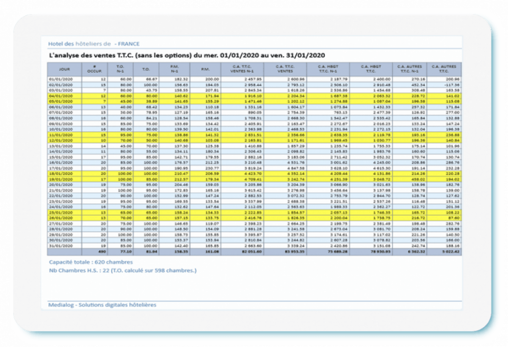Click the JOUR column header

[64, 69]
